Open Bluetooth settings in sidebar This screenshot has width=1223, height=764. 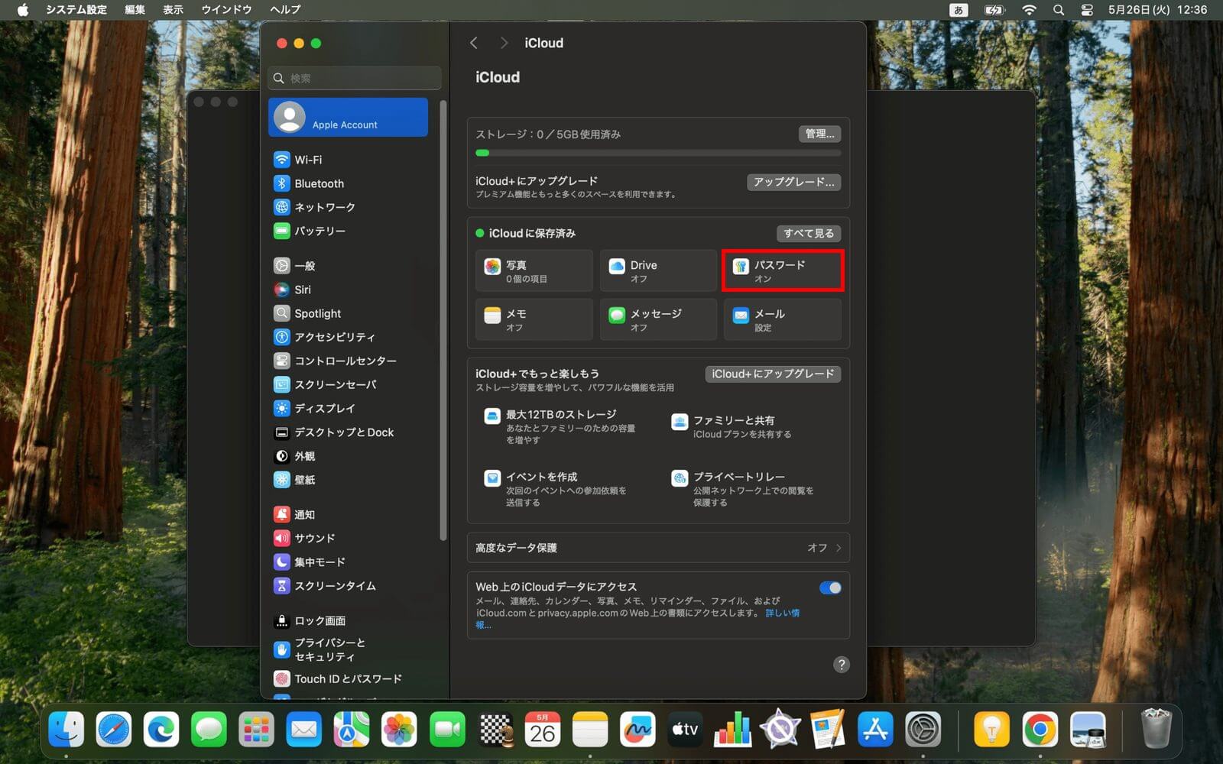(x=348, y=183)
